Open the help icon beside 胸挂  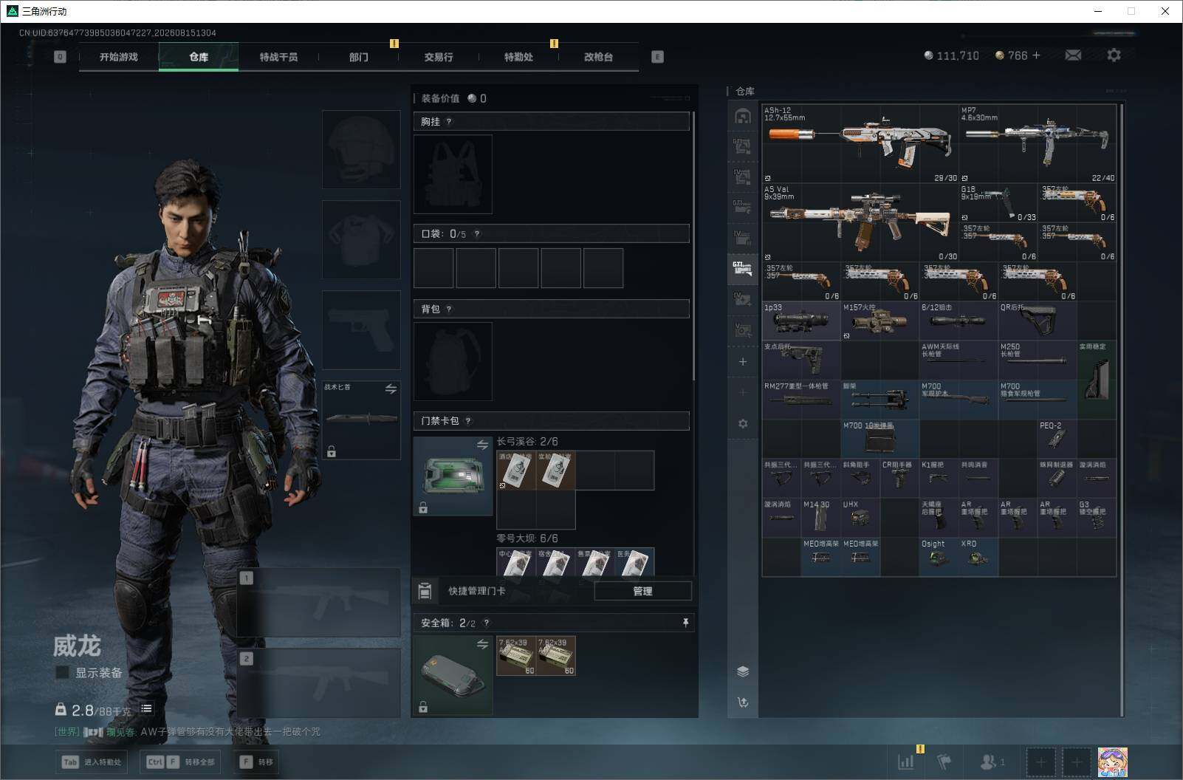coord(449,121)
